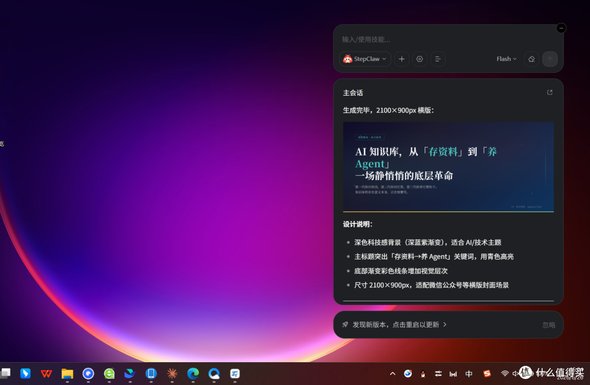Viewport: 590px width, 385px height.
Task: Click the Chinese input mode 中 indicator
Action: [469, 374]
